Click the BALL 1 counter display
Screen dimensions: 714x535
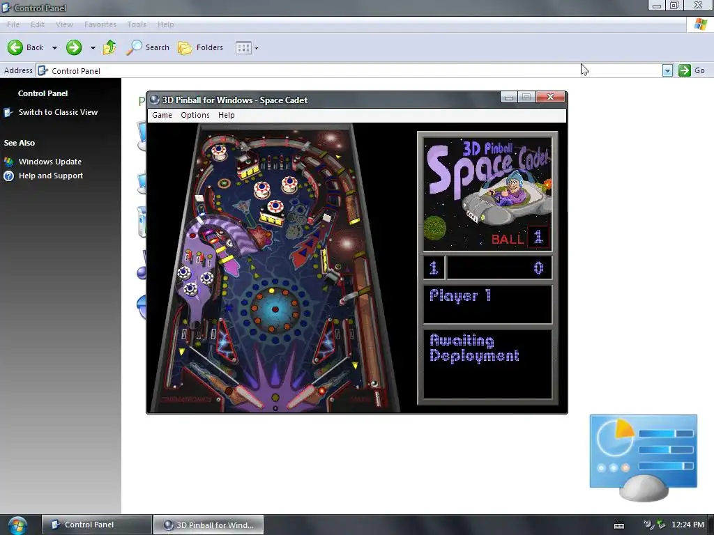pos(519,238)
